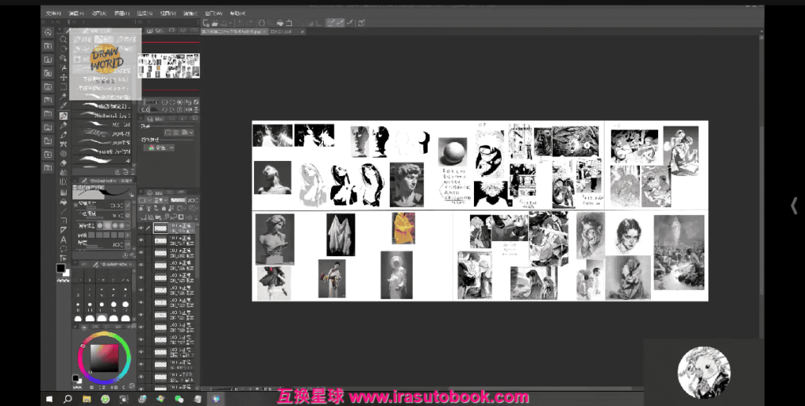Pick a shade in the color square
Image resolution: width=805 pixels, height=406 pixels.
coord(105,358)
